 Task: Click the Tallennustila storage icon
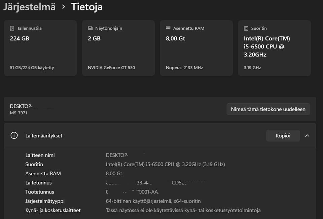click(x=12, y=29)
